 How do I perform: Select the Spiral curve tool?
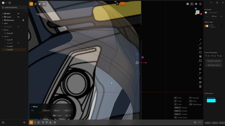coord(200,65)
